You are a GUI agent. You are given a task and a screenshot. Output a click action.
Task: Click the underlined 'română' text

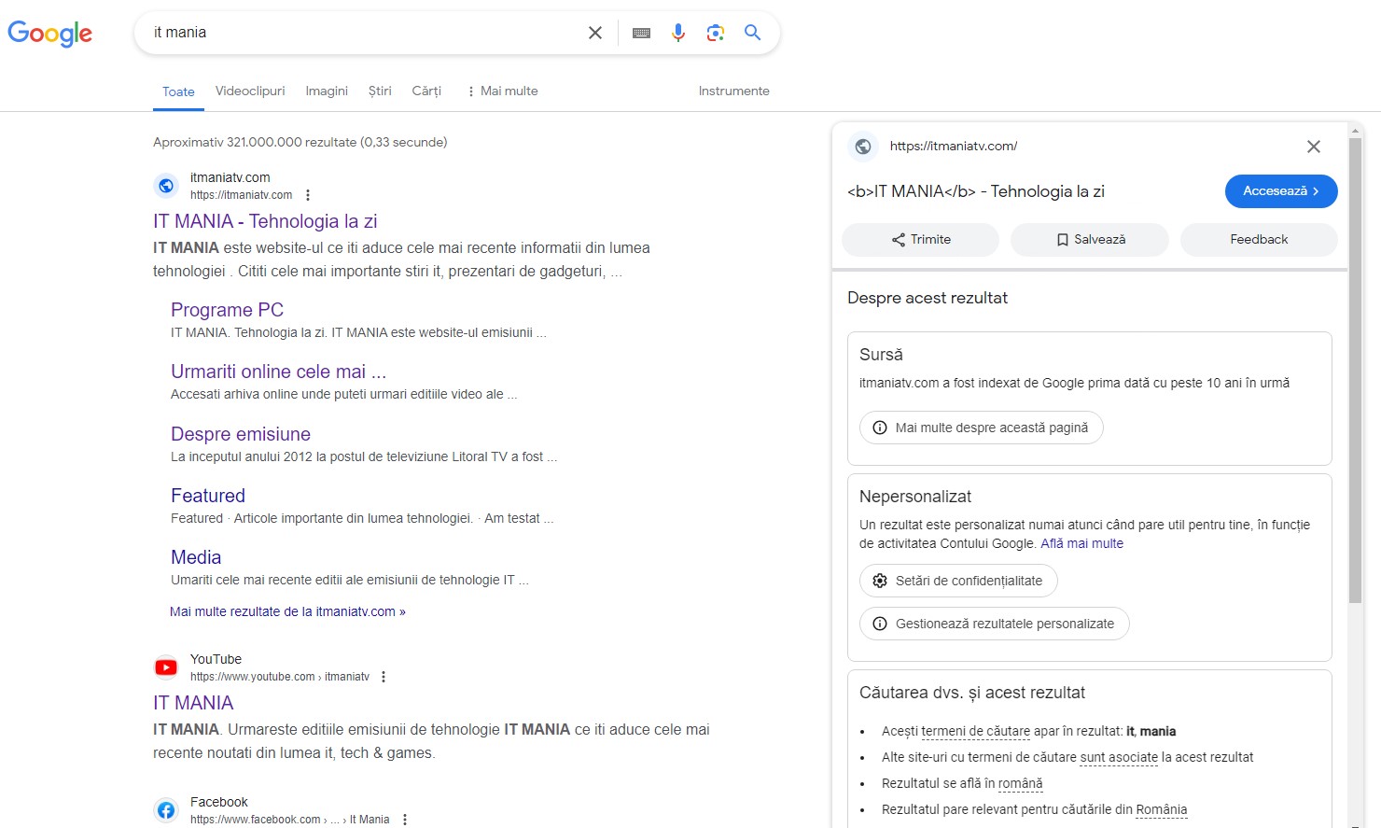1021,784
